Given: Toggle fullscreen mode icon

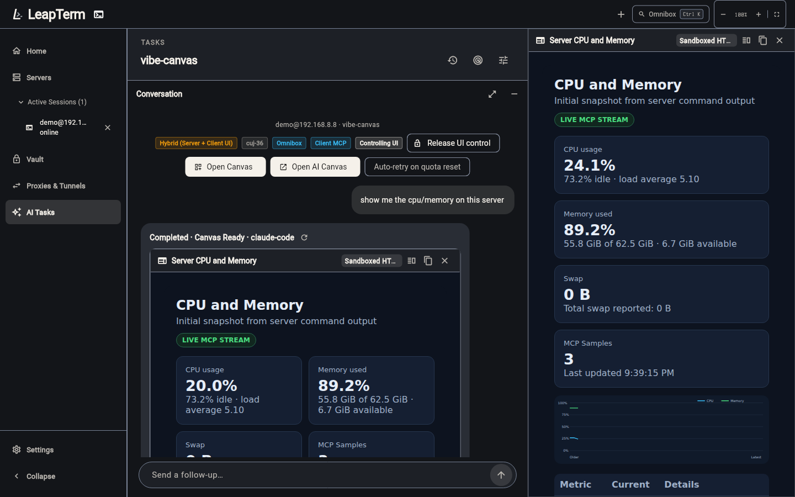Looking at the screenshot, I should pyautogui.click(x=777, y=14).
